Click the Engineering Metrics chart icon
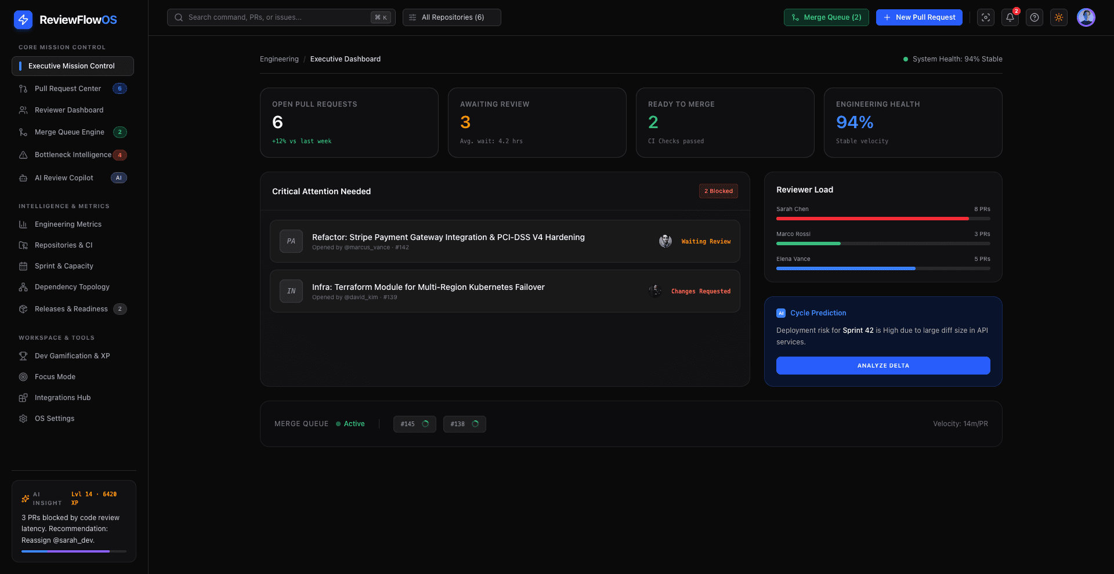The height and width of the screenshot is (574, 1114). (23, 224)
